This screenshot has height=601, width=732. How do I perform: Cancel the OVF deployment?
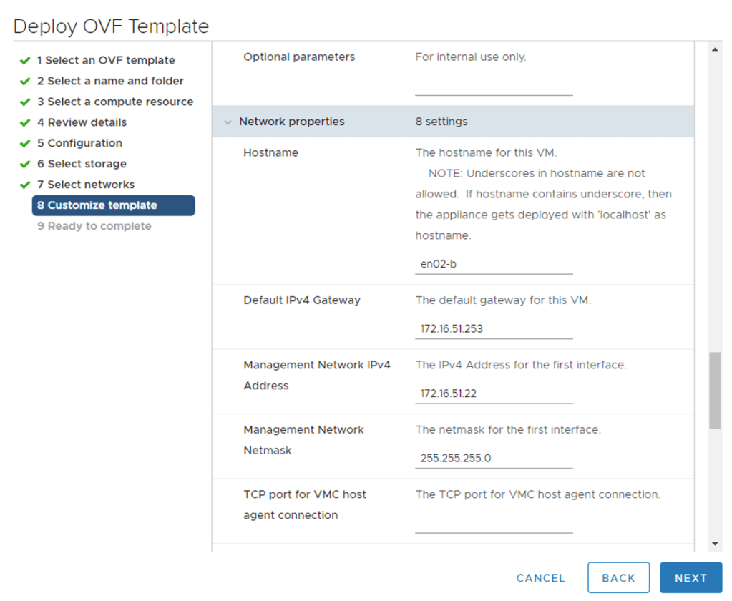coord(540,577)
